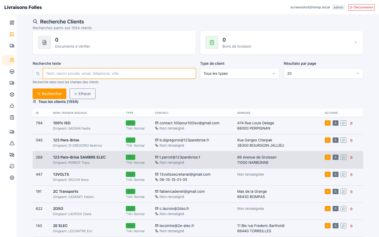Click the TYPE column header

coord(129,113)
